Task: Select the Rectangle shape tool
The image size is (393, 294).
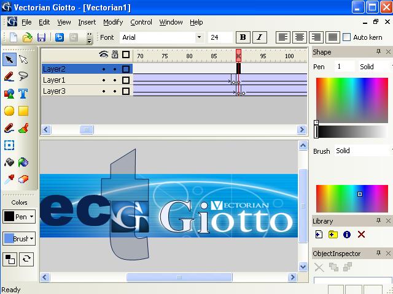Action: point(23,111)
